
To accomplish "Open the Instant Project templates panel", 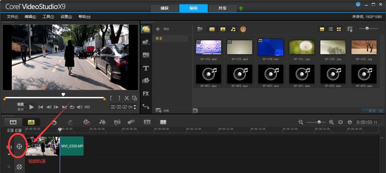I will click(x=146, y=42).
